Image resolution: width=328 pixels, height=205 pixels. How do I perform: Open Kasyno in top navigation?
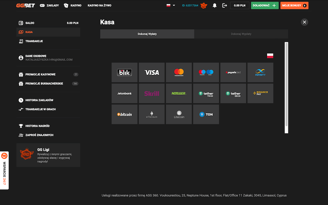point(73,5)
